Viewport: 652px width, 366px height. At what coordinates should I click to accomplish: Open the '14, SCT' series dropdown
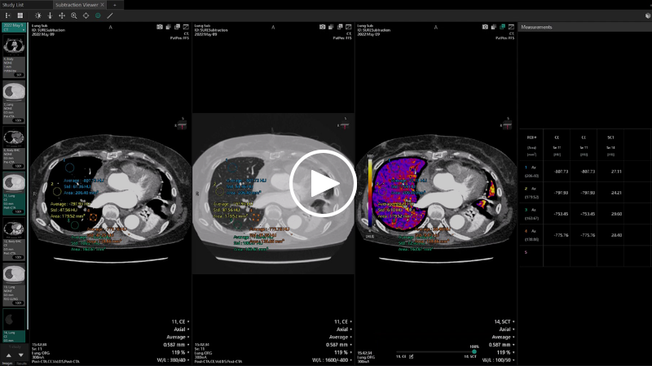504,321
